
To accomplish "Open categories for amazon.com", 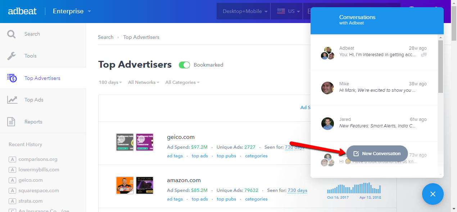I will pyautogui.click(x=256, y=199).
